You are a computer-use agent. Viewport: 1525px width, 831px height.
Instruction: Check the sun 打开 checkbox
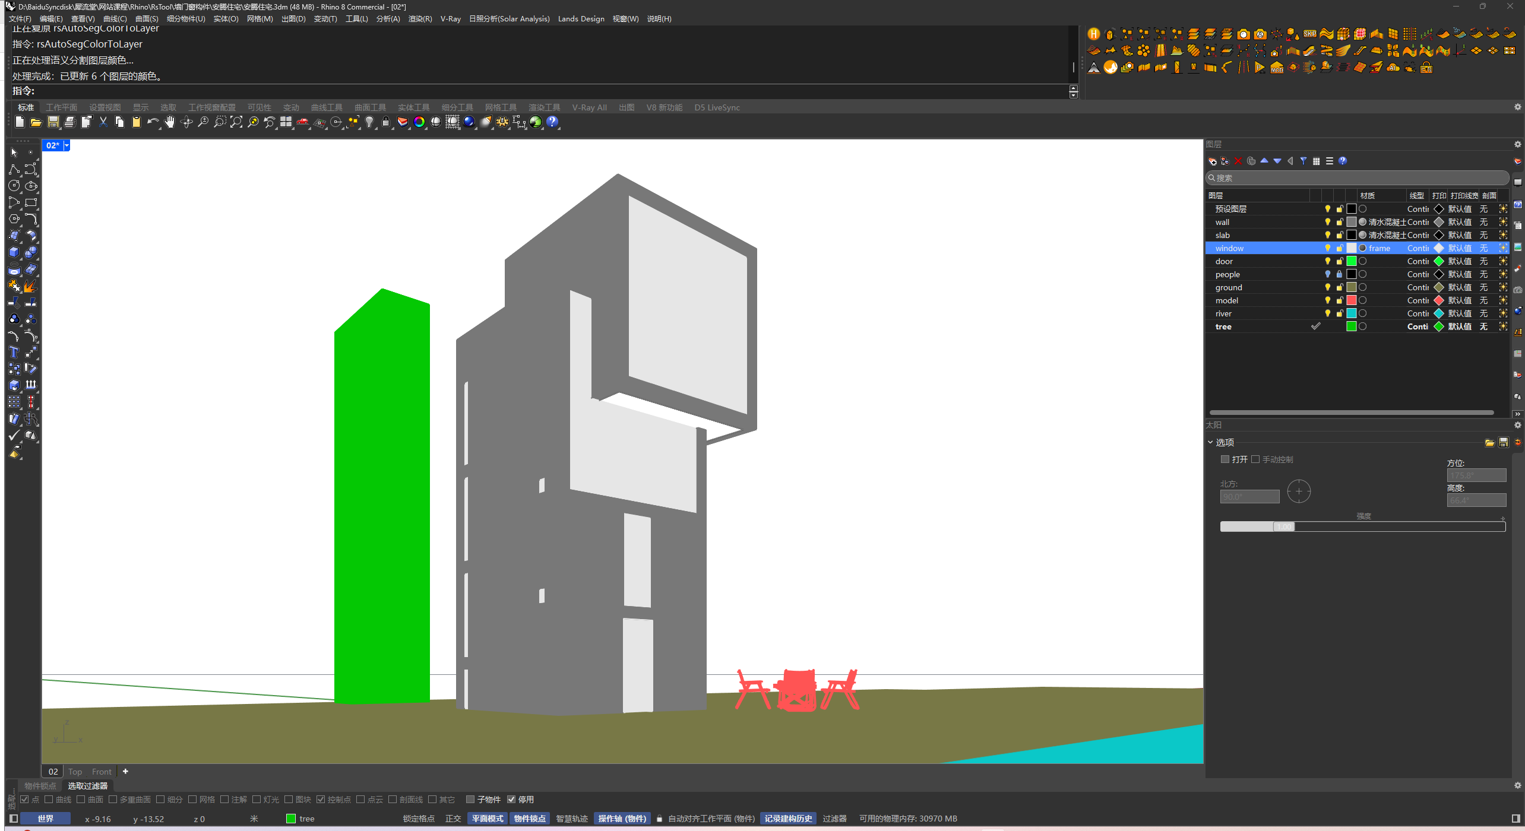point(1225,459)
